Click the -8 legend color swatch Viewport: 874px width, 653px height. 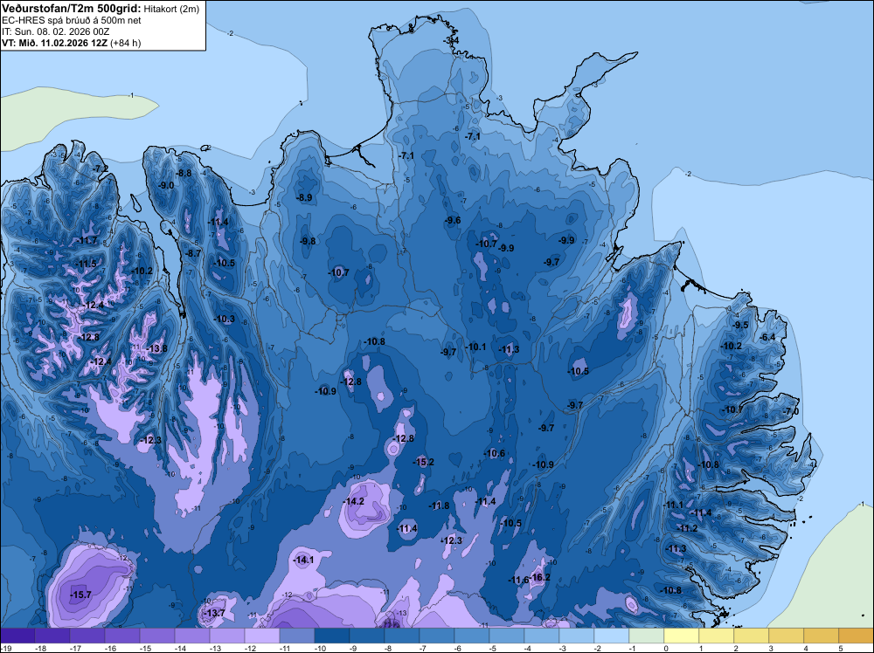point(402,636)
